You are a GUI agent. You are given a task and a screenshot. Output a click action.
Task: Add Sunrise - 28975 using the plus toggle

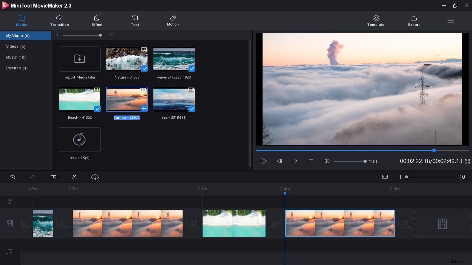tap(144, 108)
